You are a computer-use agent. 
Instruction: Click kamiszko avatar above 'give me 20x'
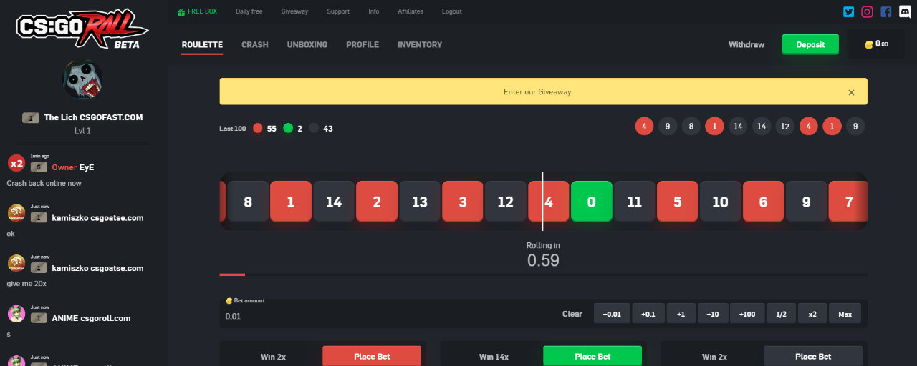pyautogui.click(x=16, y=263)
